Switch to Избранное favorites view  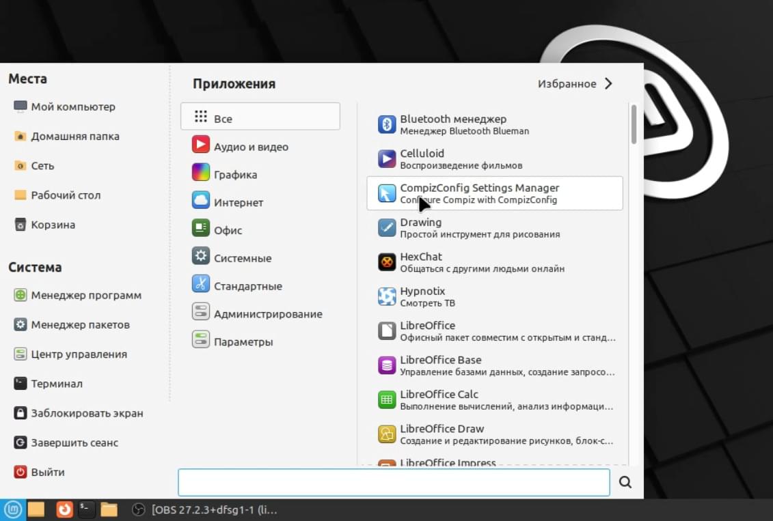[575, 84]
